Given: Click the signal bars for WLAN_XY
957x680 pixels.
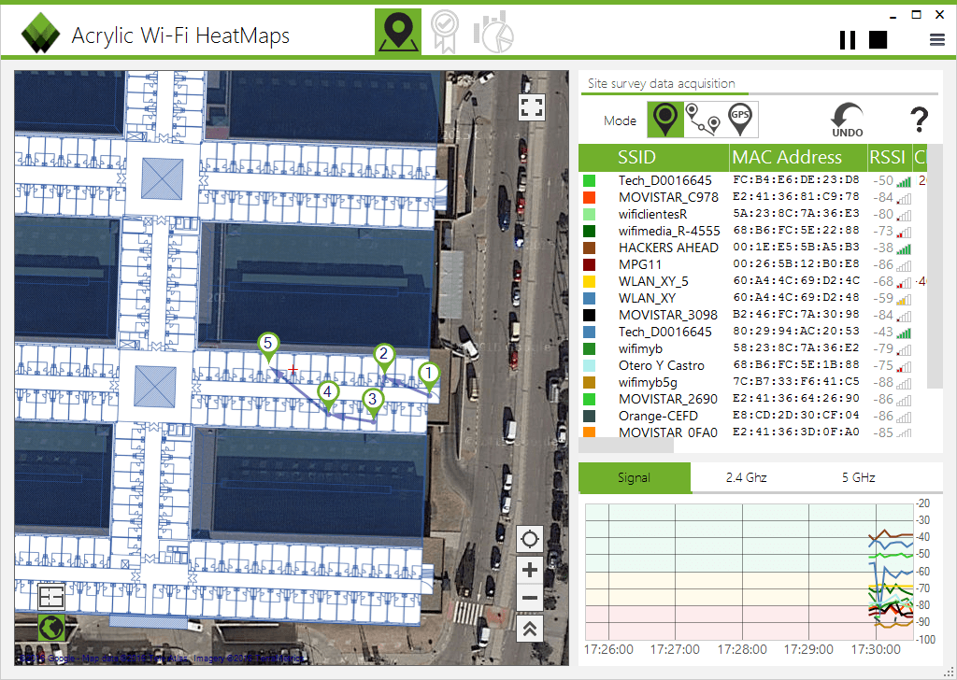Looking at the screenshot, I should 904,299.
